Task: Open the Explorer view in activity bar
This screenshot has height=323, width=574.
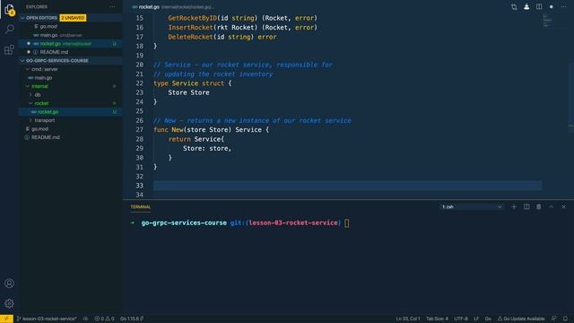Action: coord(9,10)
